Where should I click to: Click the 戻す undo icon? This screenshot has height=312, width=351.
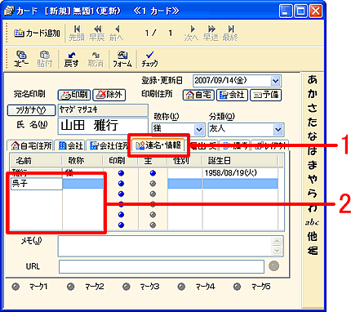pos(71,59)
